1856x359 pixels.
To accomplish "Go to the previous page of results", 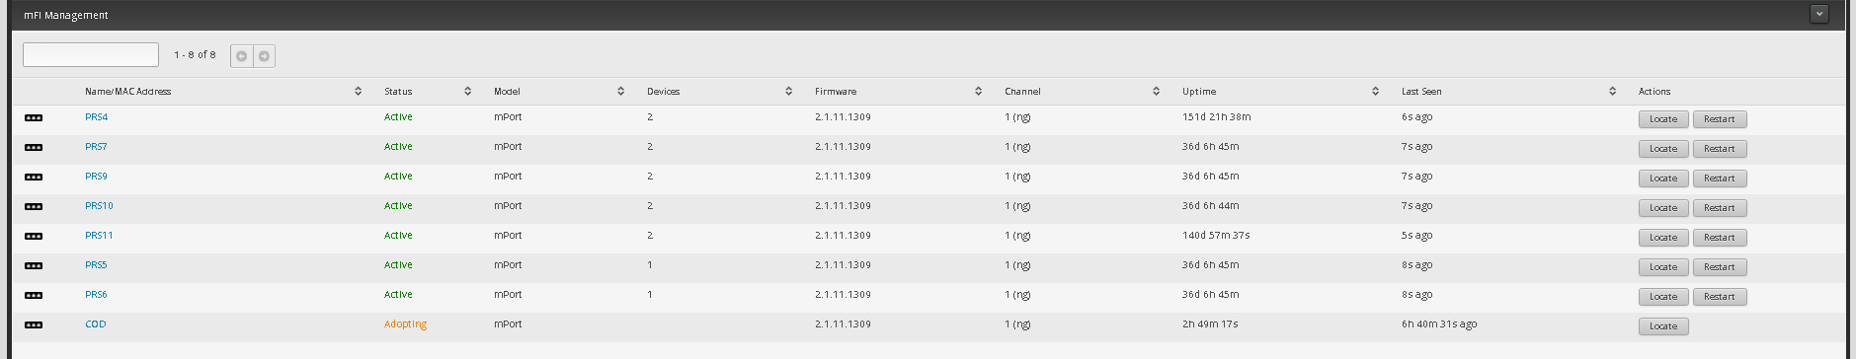I will (241, 56).
